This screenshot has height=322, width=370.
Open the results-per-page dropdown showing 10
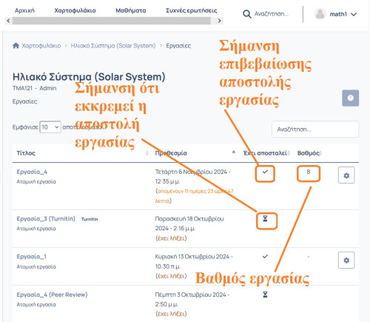pos(50,127)
